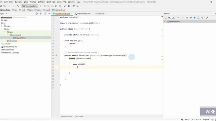Image resolution: width=216 pixels, height=121 pixels.
Task: Select External Libraries in project tree
Action: pos(7,50)
